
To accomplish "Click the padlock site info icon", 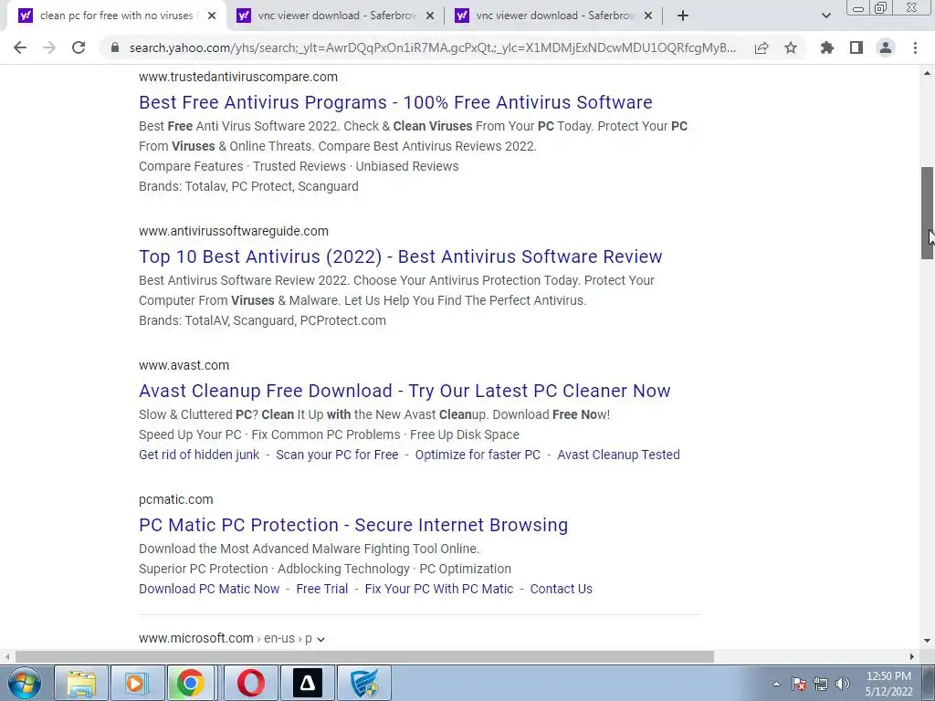I will [x=115, y=47].
